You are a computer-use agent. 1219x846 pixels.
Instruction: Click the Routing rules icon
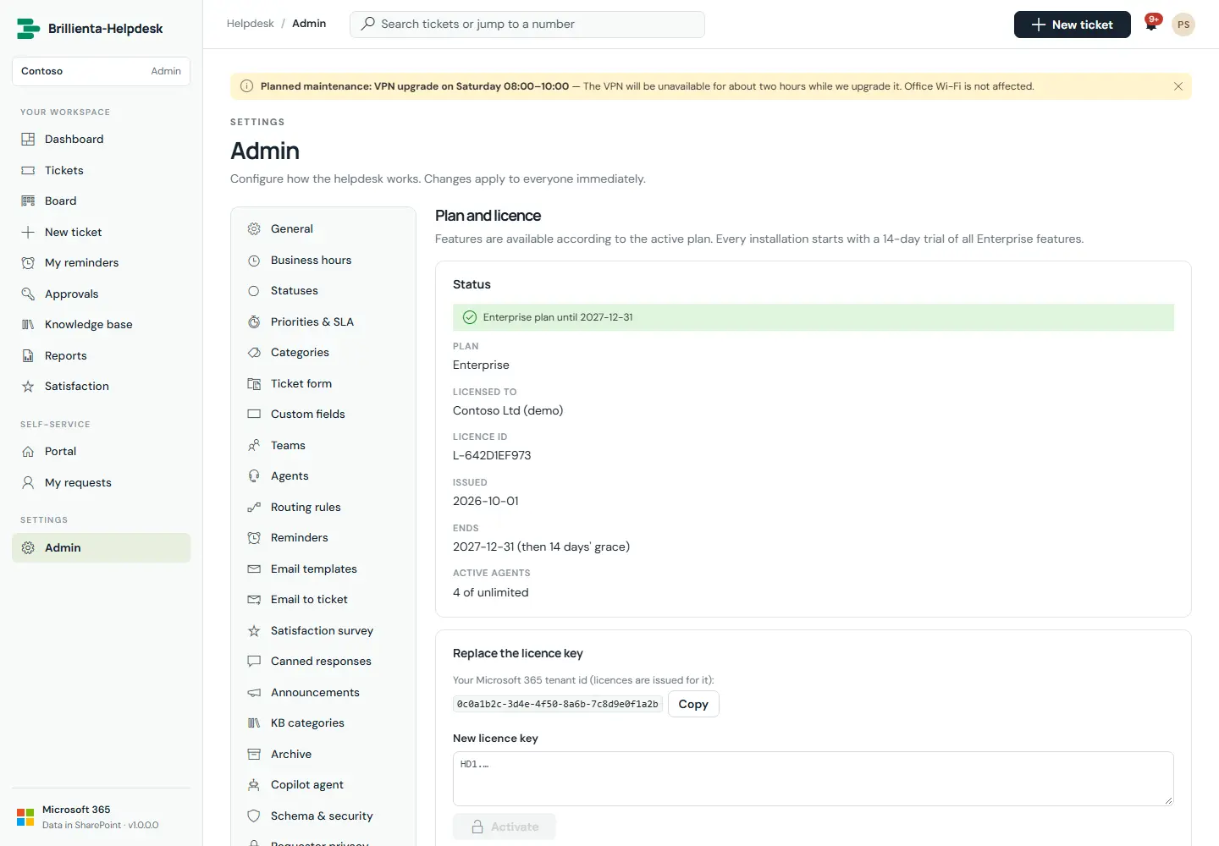click(254, 507)
